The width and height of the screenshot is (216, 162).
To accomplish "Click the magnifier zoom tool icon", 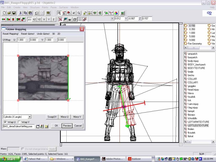I will point(79,13).
